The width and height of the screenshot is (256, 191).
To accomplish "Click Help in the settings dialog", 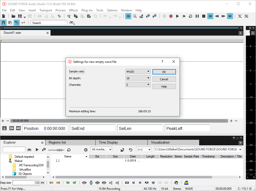I will (164, 87).
